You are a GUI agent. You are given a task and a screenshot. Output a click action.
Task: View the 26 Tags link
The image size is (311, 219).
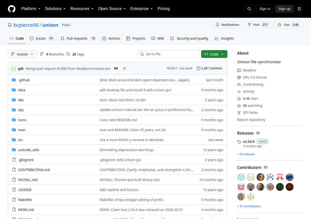tap(75, 54)
